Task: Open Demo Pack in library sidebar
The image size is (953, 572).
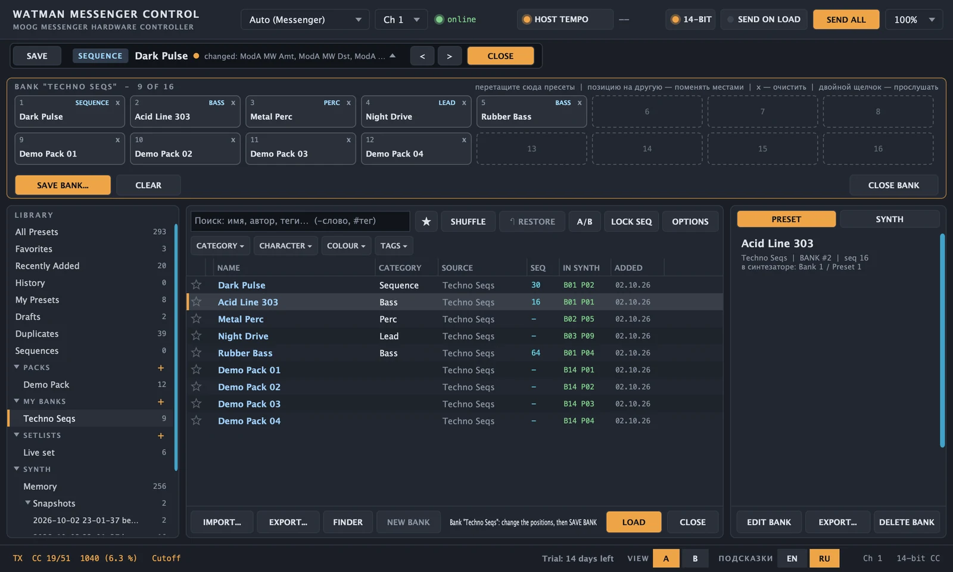Action: [91, 385]
